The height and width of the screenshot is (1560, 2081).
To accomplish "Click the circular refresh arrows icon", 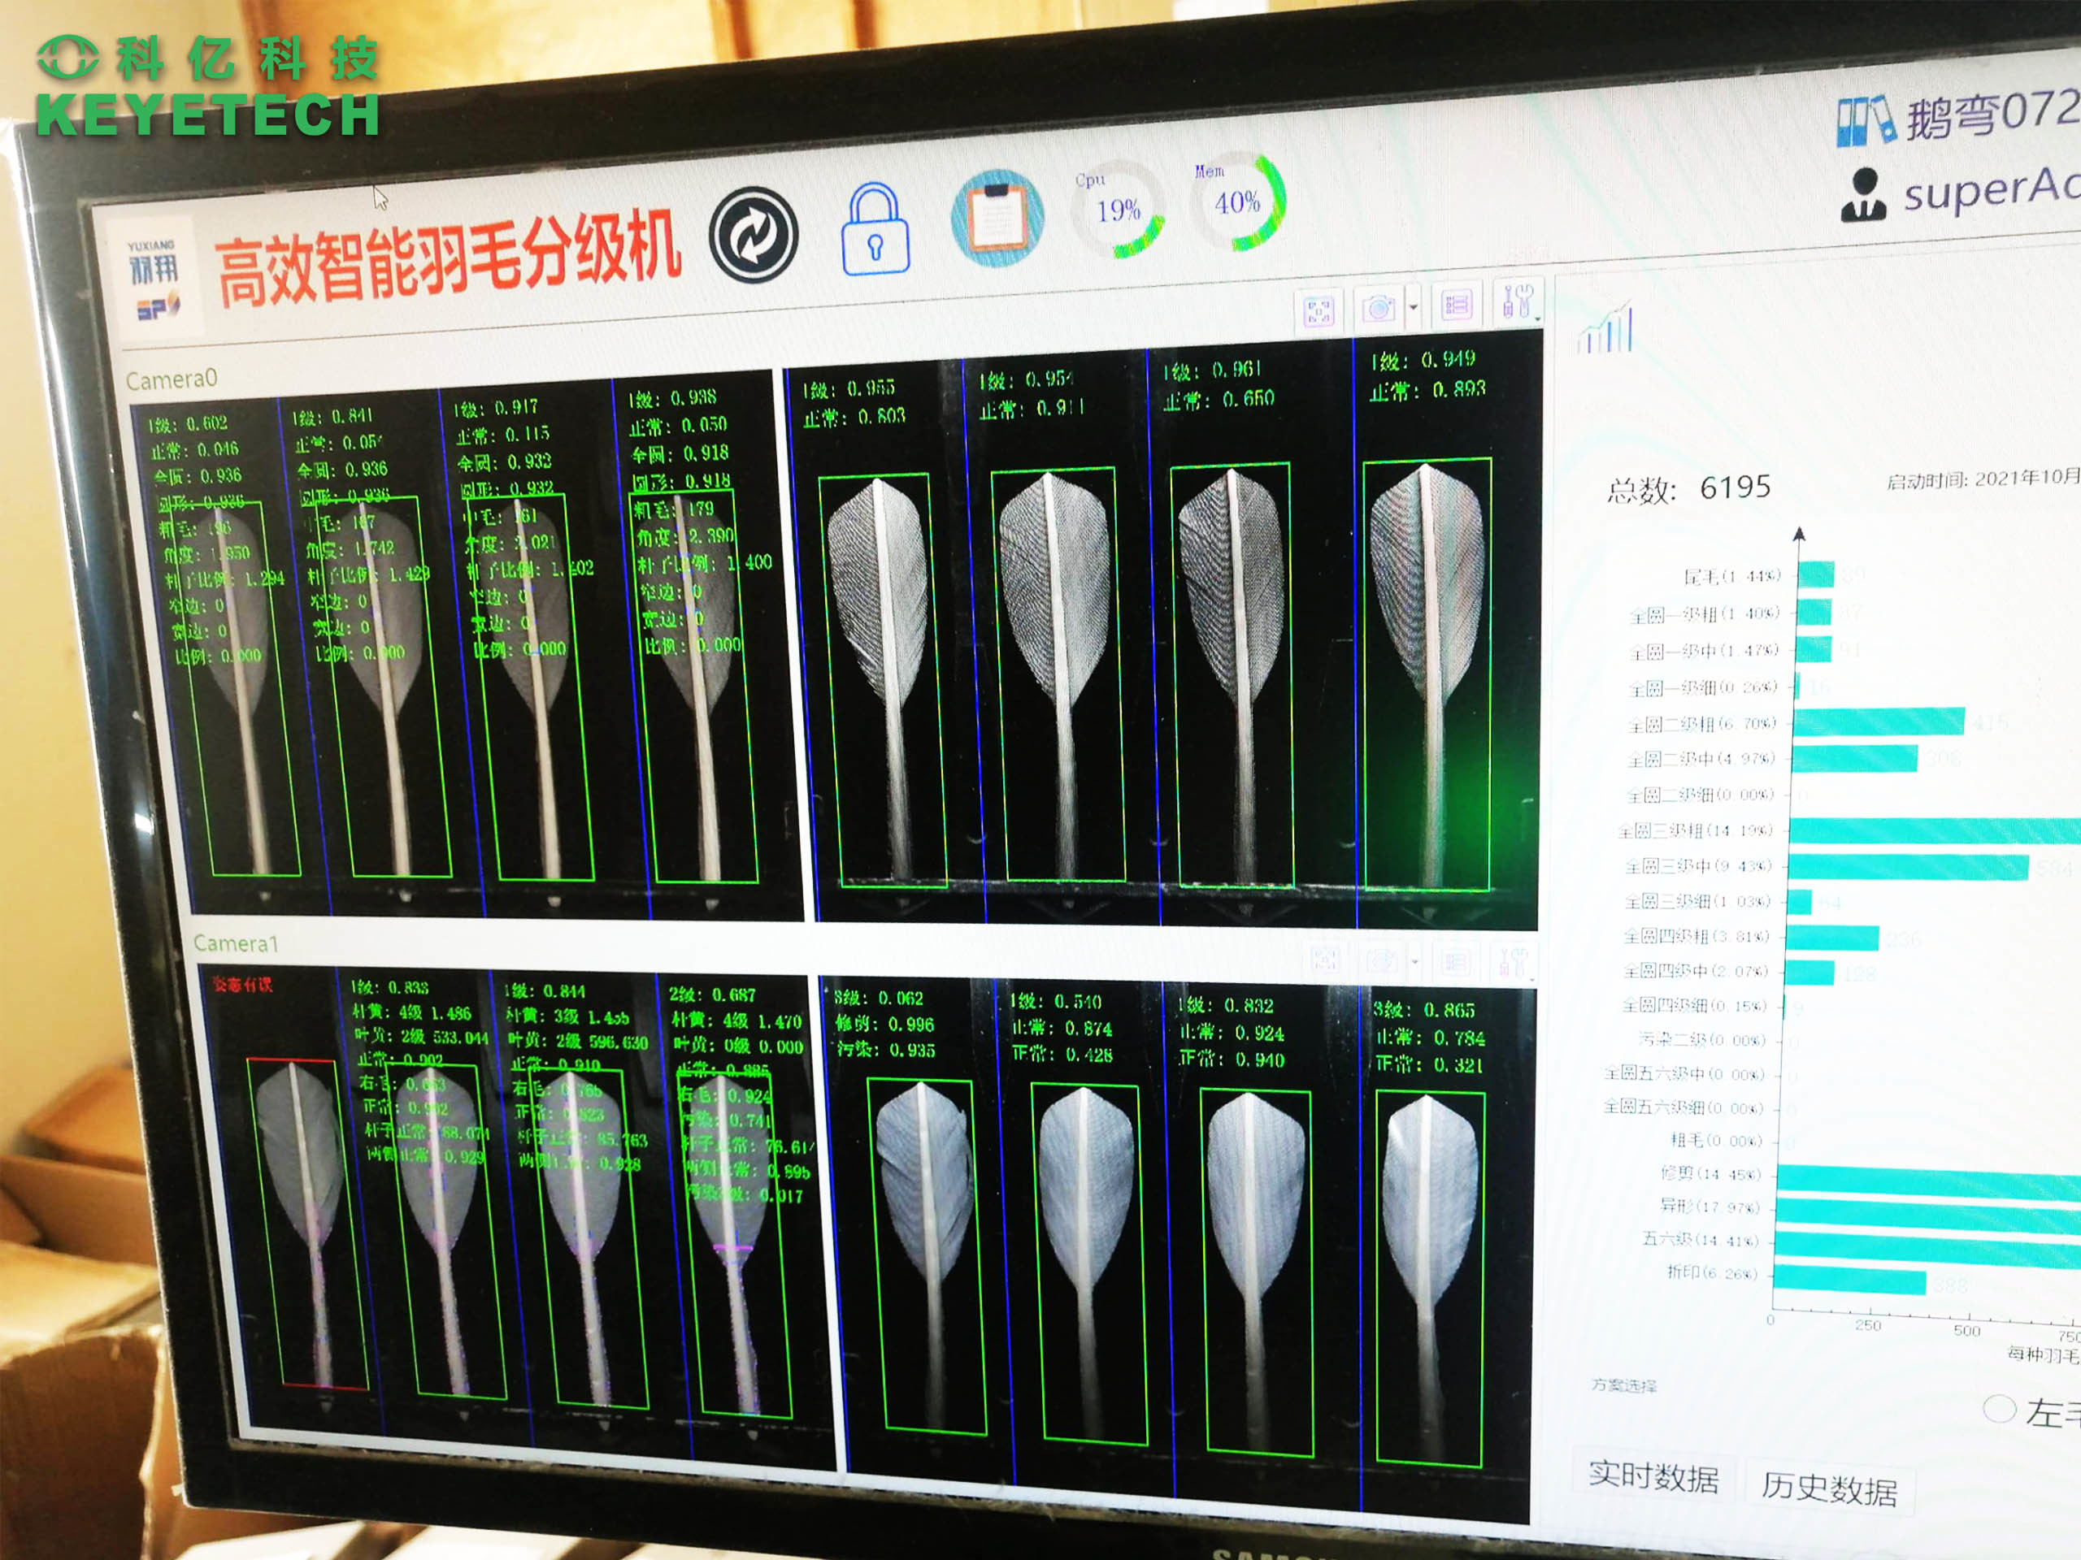I will click(x=753, y=235).
